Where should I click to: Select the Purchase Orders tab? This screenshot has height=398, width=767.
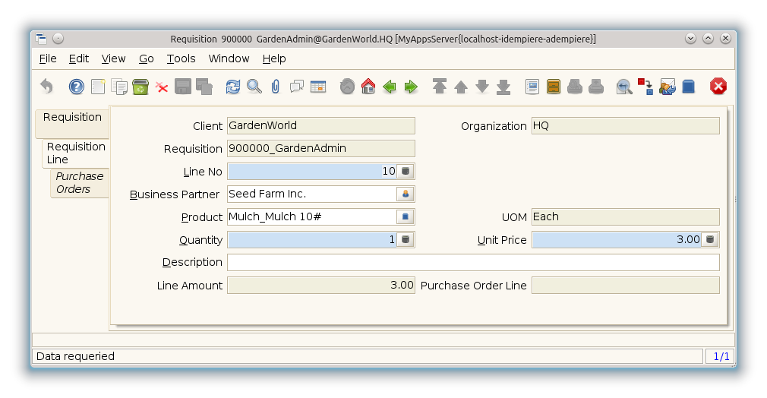(x=79, y=183)
